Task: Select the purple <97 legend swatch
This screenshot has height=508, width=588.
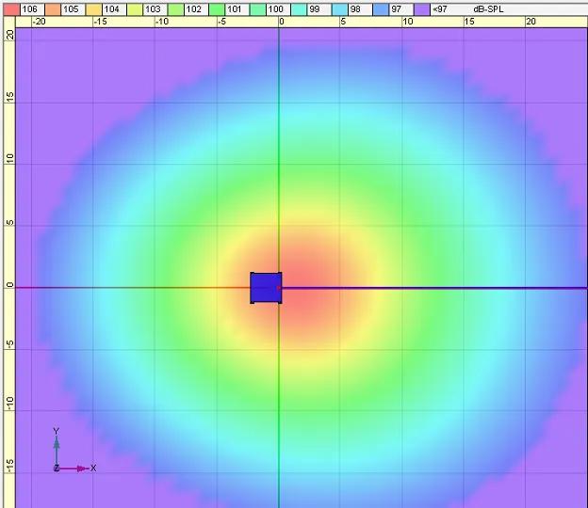Action: (x=421, y=8)
